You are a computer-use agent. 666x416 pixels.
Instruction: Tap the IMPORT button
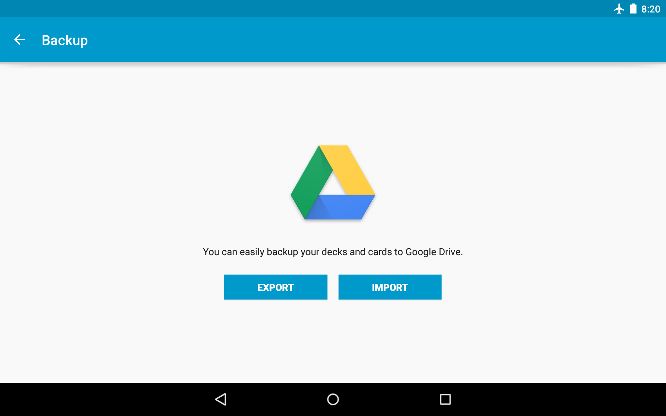[390, 287]
